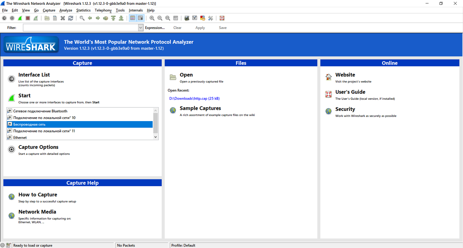The width and height of the screenshot is (463, 248).
Task: Open the View menu
Action: click(26, 10)
